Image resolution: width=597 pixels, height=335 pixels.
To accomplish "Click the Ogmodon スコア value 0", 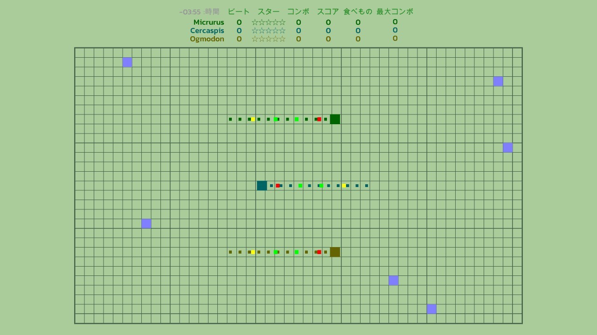I will tap(328, 39).
